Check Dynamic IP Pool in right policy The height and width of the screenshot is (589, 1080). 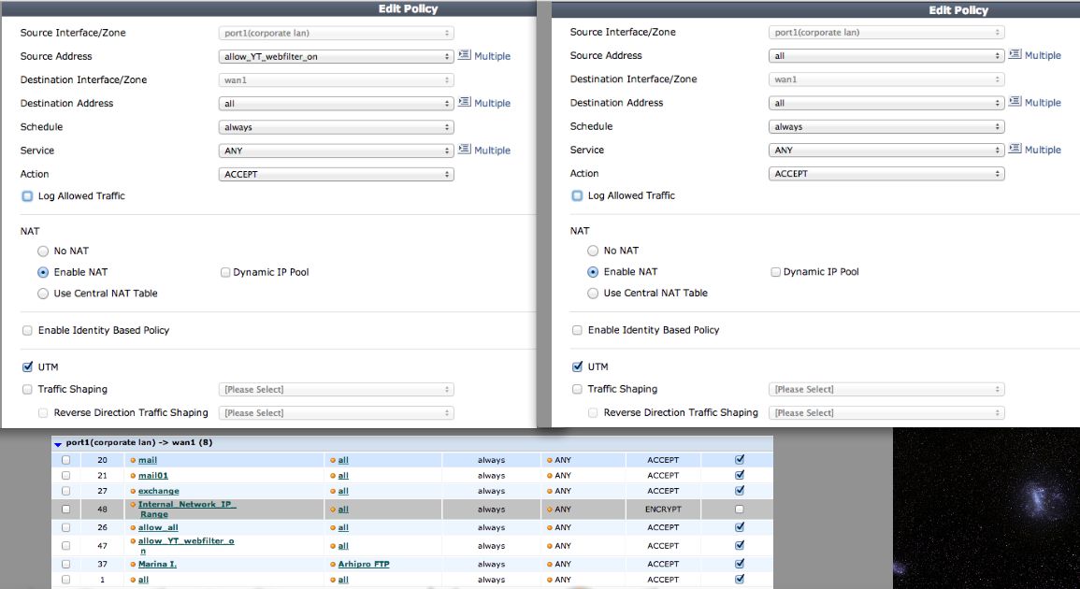click(775, 272)
